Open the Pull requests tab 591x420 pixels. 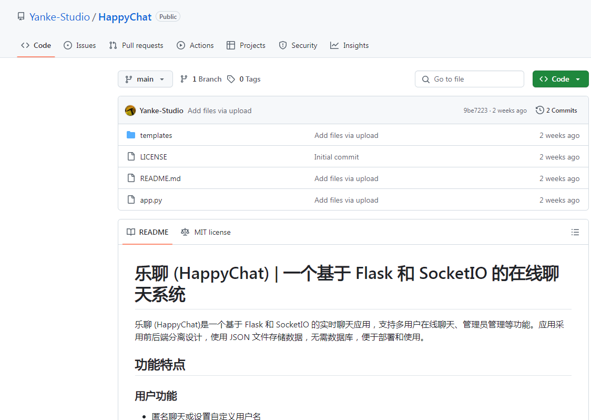click(x=136, y=45)
